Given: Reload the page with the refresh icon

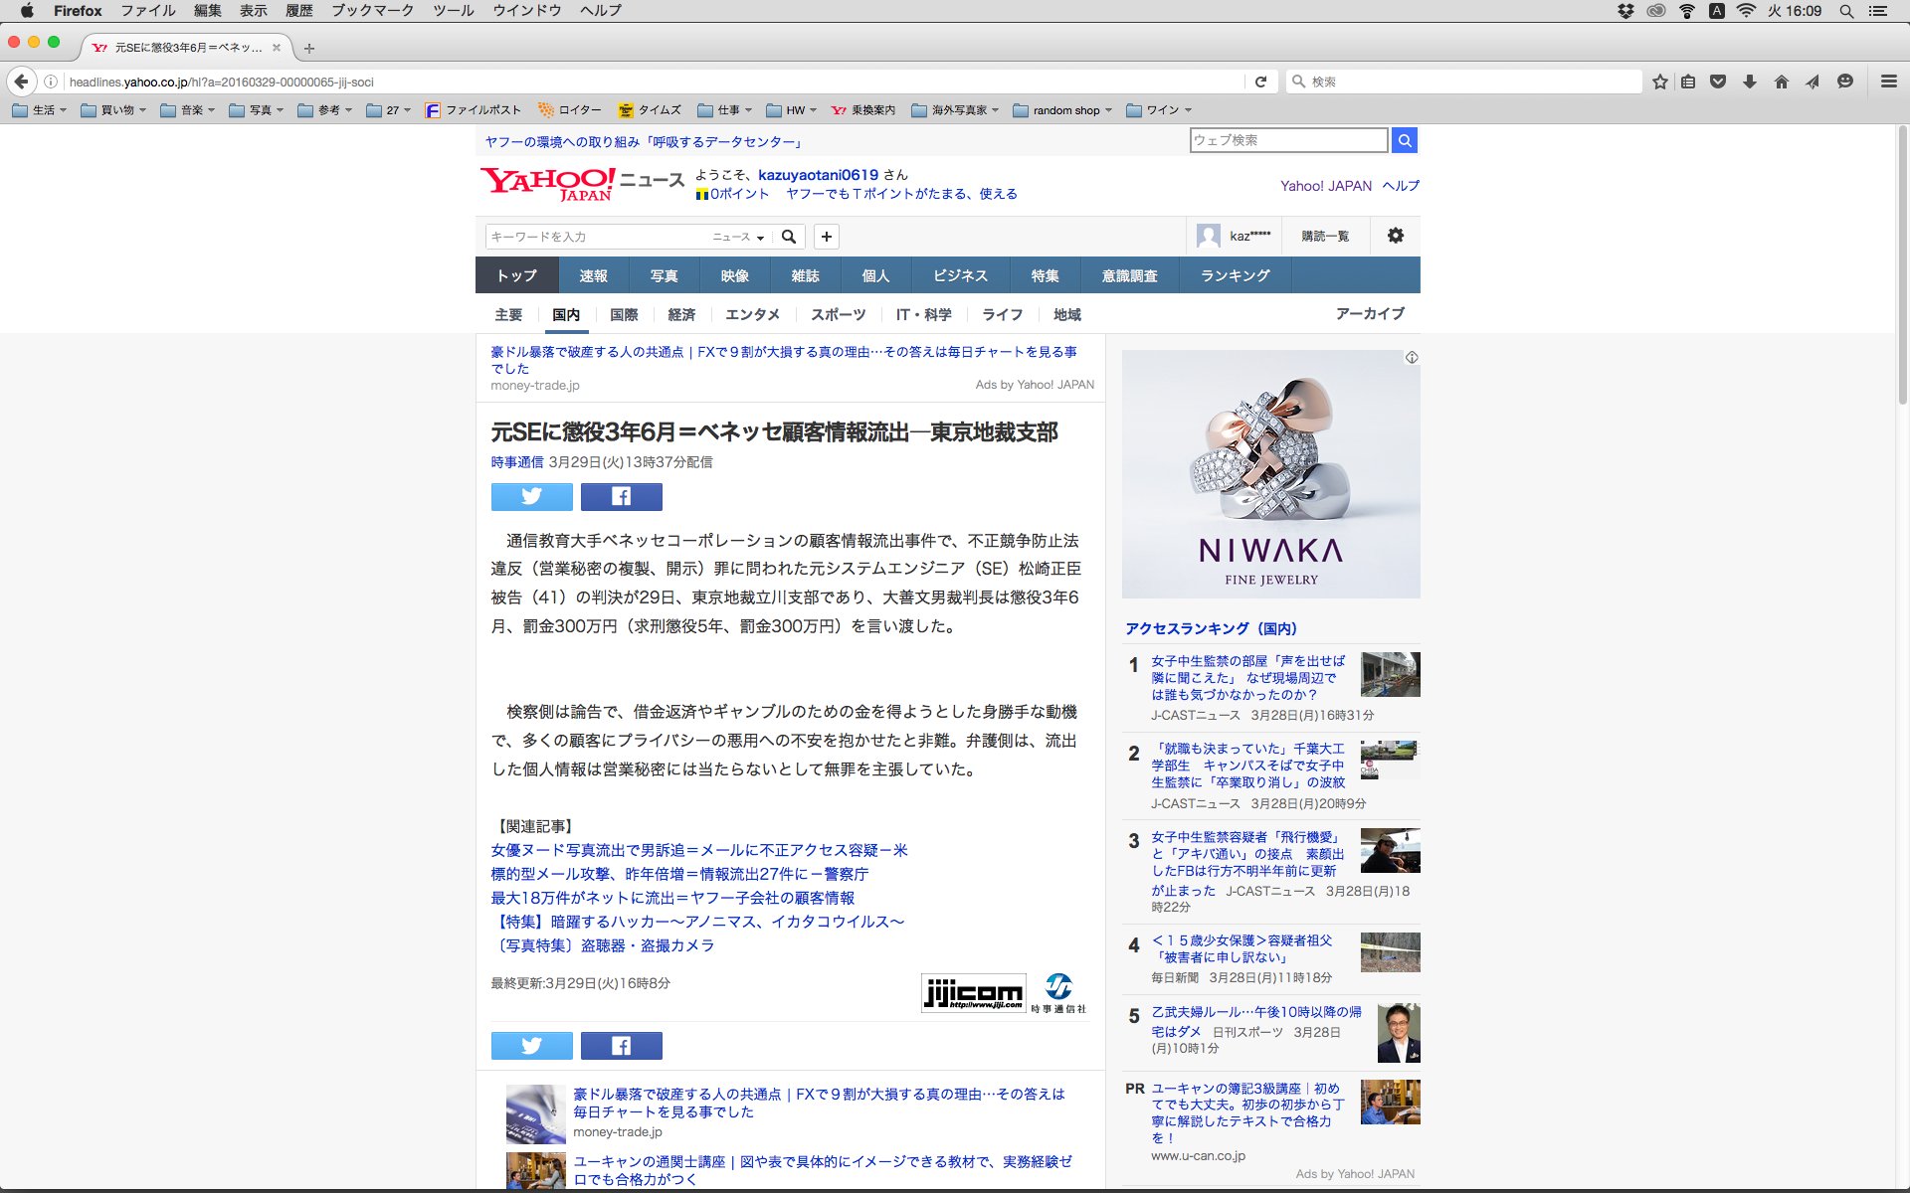Looking at the screenshot, I should (1260, 82).
